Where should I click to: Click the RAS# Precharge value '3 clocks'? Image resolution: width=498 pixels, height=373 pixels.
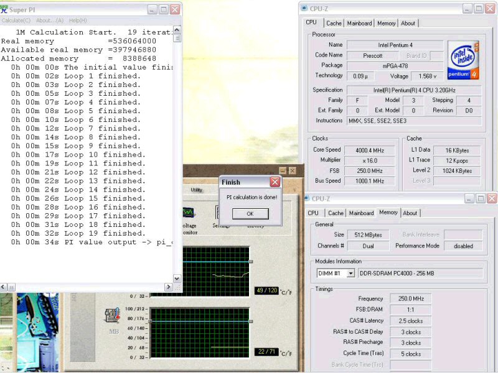point(410,343)
